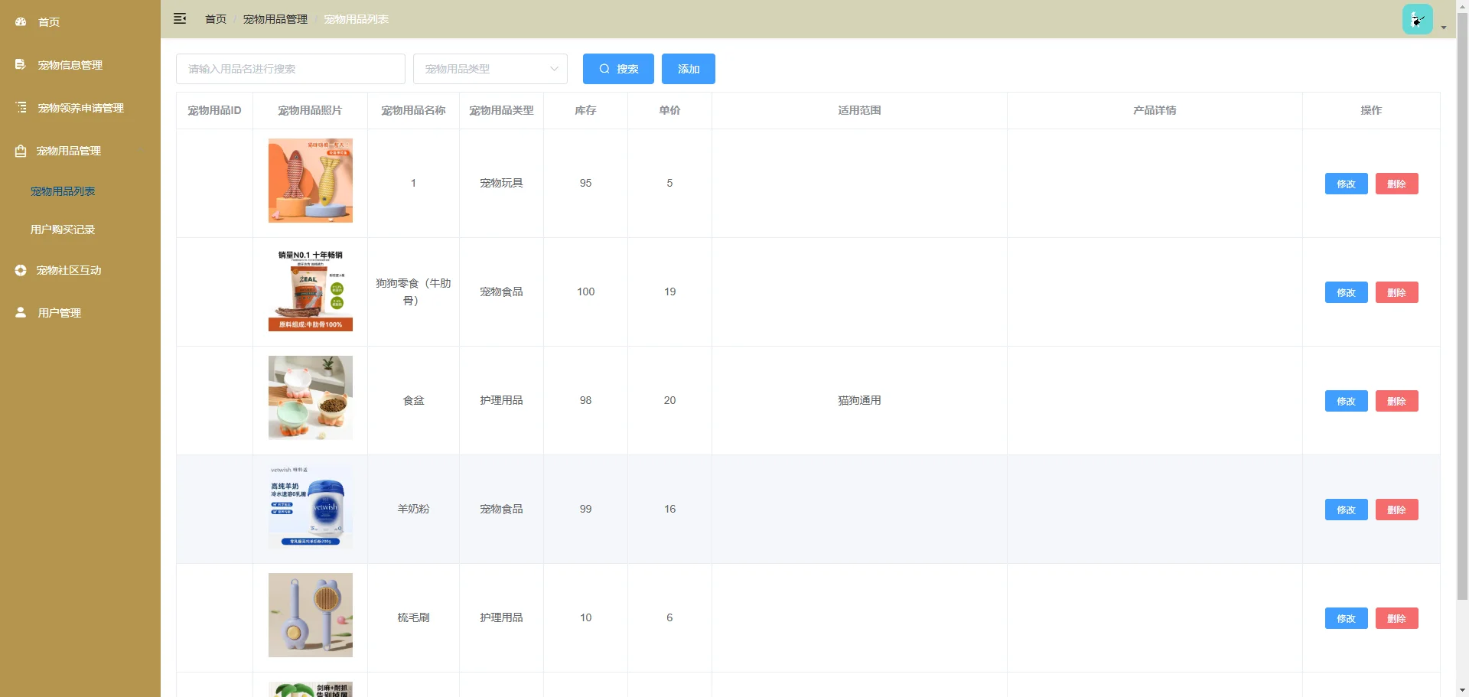Click the 操作 column header
This screenshot has height=697, width=1469.
click(1371, 111)
